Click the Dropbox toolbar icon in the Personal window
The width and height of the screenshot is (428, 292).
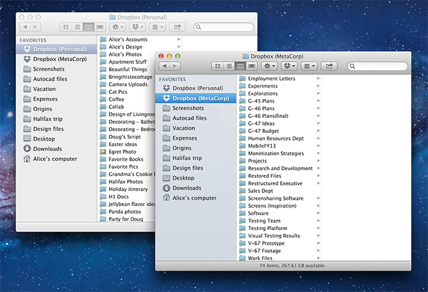coord(137,27)
